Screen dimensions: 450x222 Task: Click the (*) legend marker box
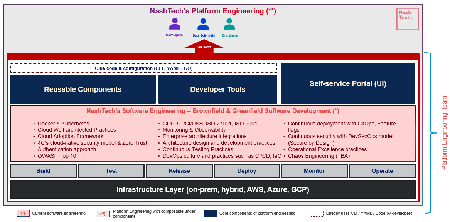pyautogui.click(x=23, y=214)
